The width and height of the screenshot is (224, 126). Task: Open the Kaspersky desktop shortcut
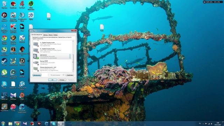(x=13, y=28)
